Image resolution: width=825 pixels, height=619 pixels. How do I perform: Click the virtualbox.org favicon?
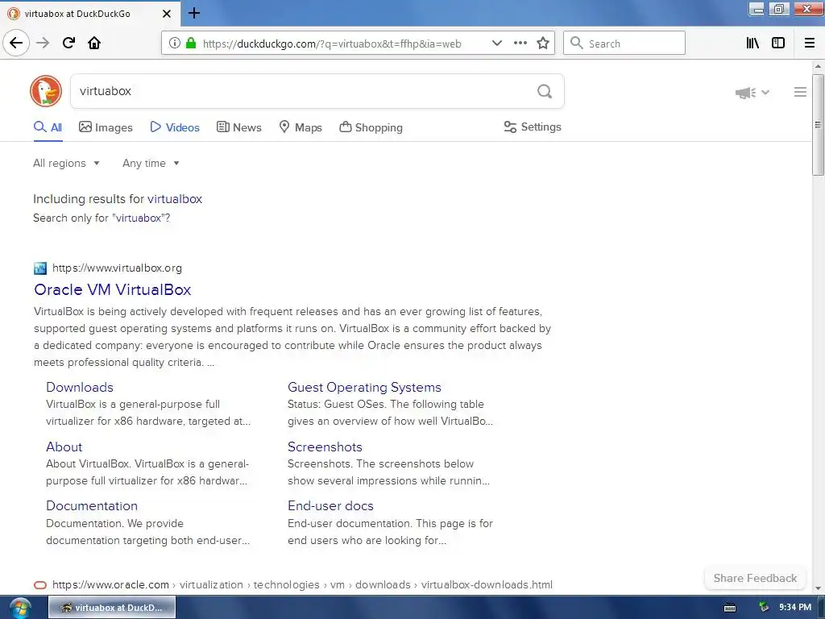coord(40,268)
